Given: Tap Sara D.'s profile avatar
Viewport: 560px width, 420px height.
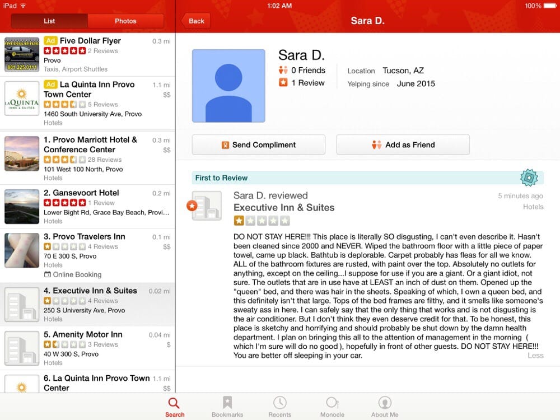Looking at the screenshot, I should click(228, 86).
